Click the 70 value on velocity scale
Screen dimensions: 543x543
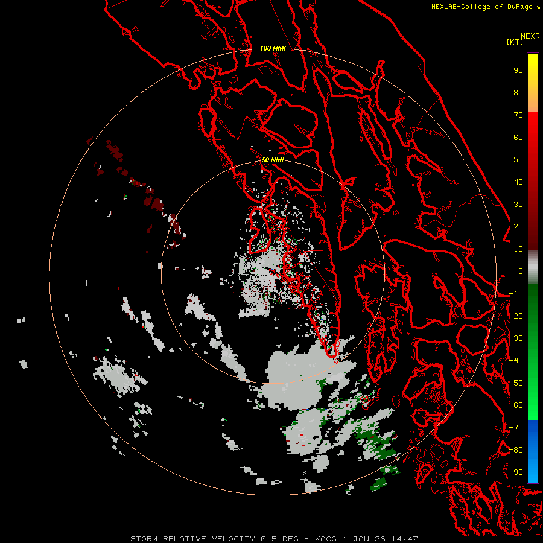(x=518, y=115)
